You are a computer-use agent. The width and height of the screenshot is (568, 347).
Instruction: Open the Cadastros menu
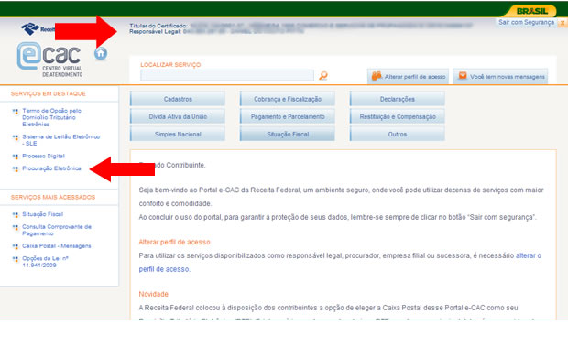(178, 99)
